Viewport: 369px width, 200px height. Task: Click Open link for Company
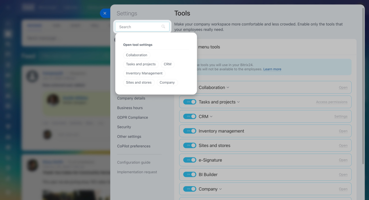343,189
